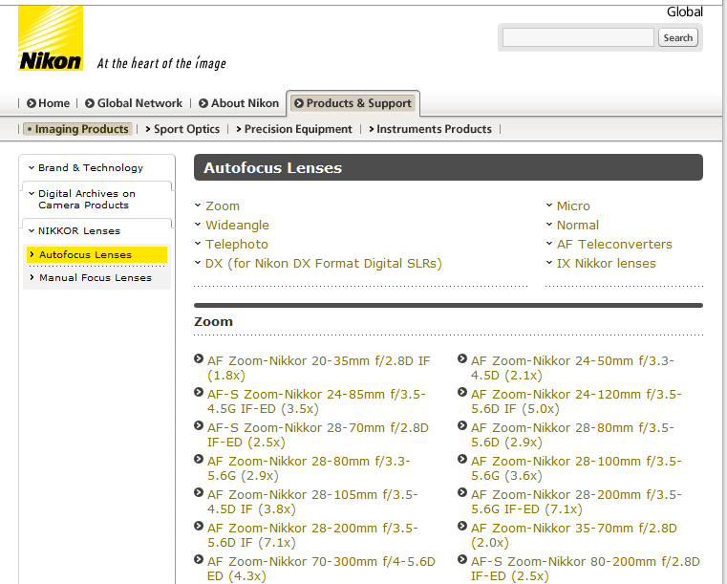Click arrow icon beside About Nikon
Screen dimensions: 727x584
[203, 103]
